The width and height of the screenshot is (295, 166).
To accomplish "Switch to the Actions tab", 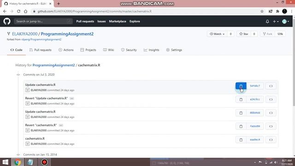I will click(x=66, y=50).
